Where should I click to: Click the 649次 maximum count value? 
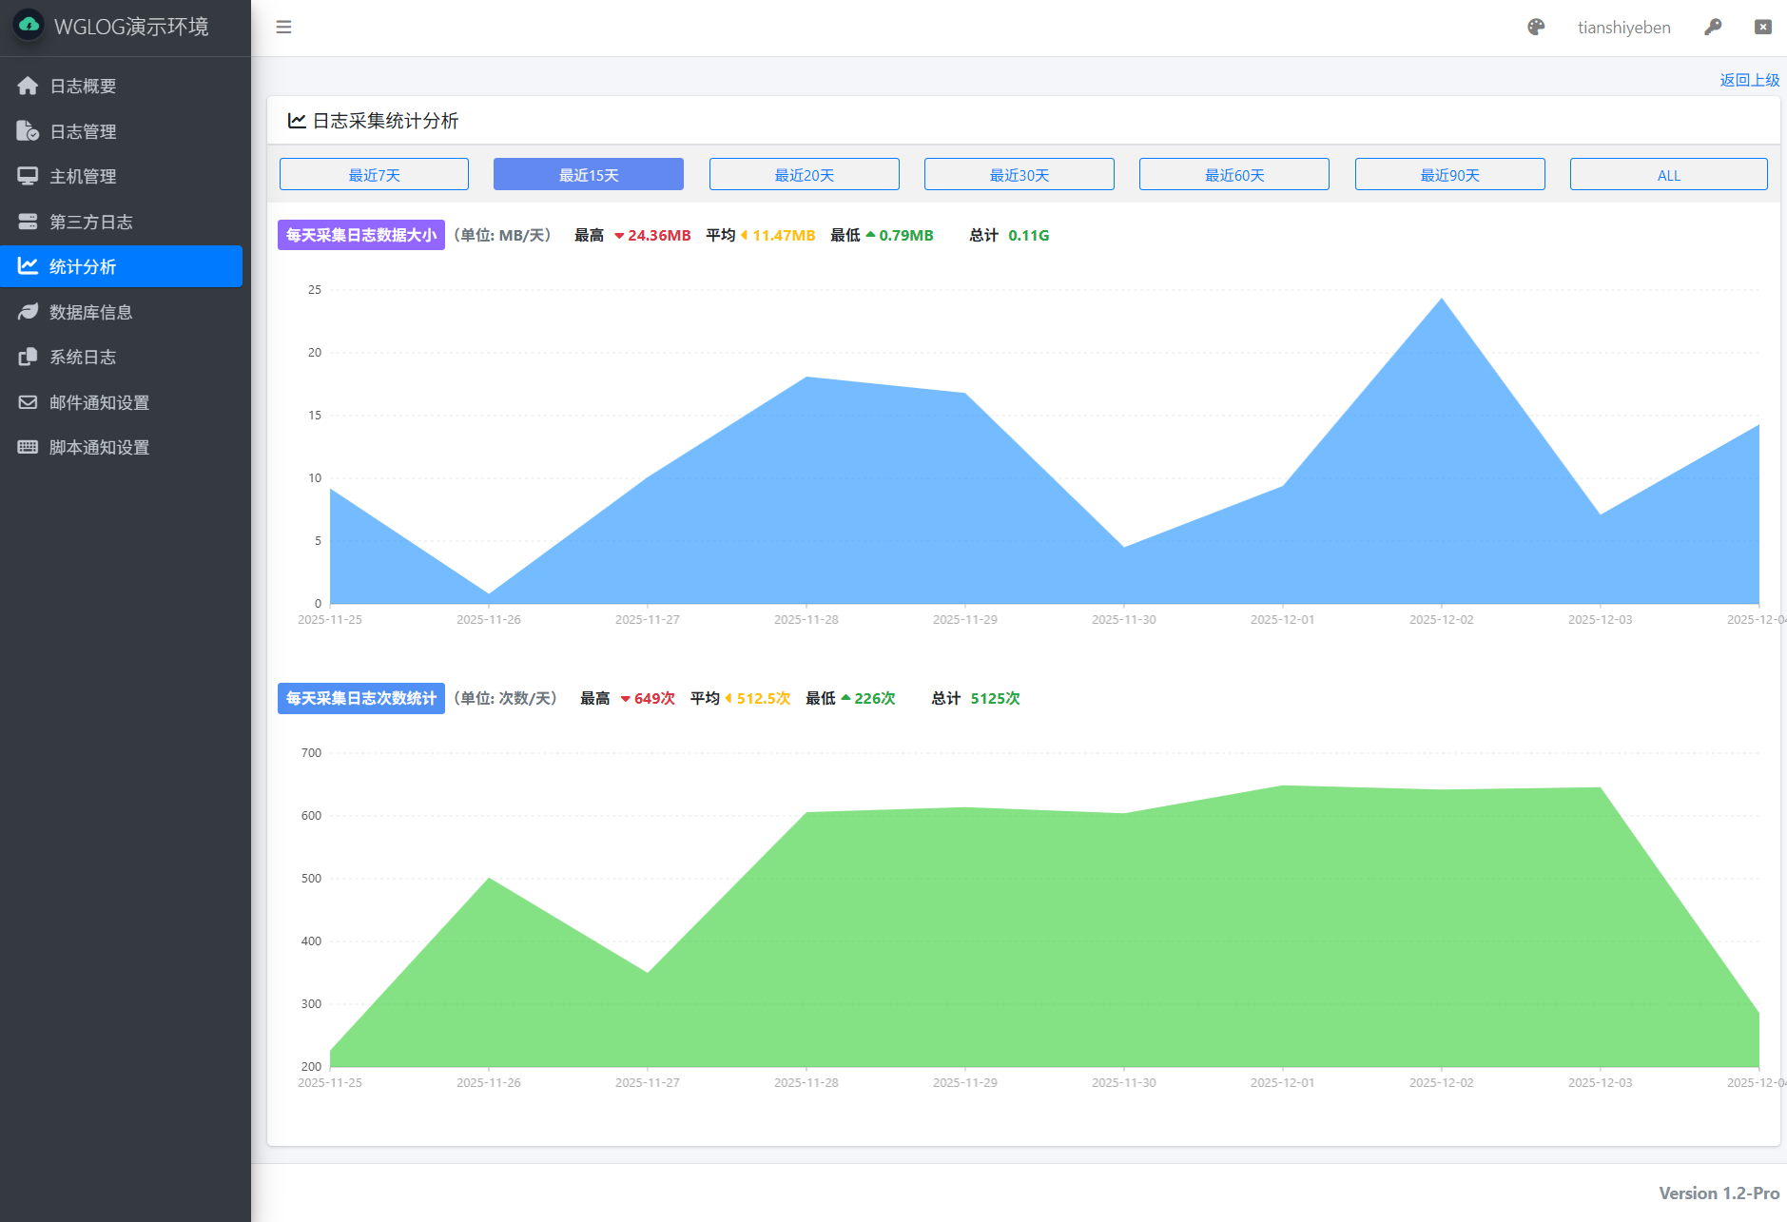pos(654,698)
